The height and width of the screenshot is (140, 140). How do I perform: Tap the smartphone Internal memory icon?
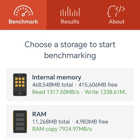[20, 85]
